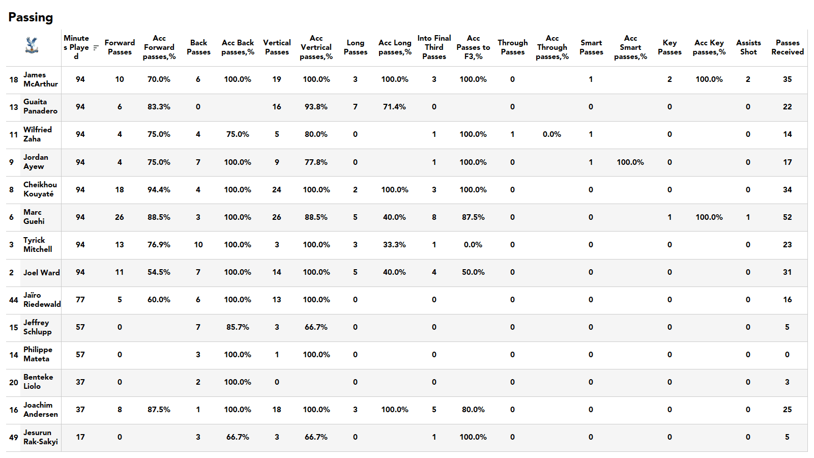Viewport: 814px width, 458px height.
Task: Select the Long Passes column header
Action: (355, 47)
